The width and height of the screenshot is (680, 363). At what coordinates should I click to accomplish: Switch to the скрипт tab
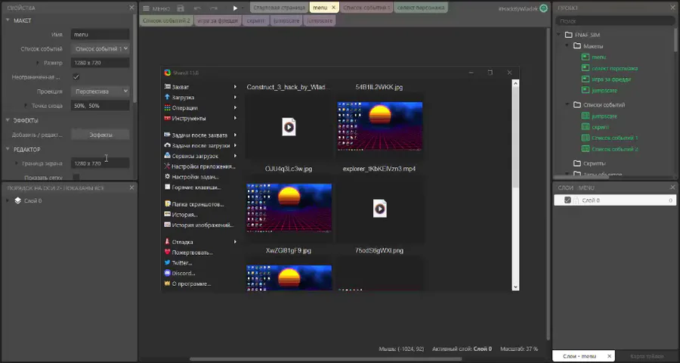point(255,20)
